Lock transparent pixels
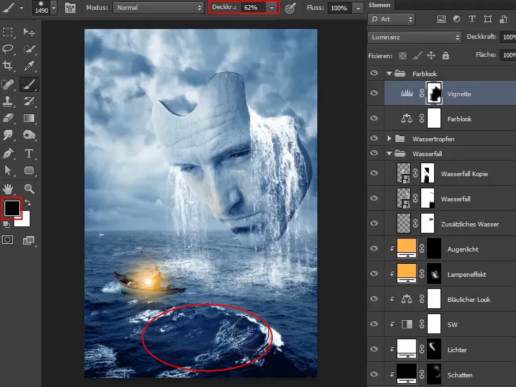516x387 pixels. [x=402, y=55]
